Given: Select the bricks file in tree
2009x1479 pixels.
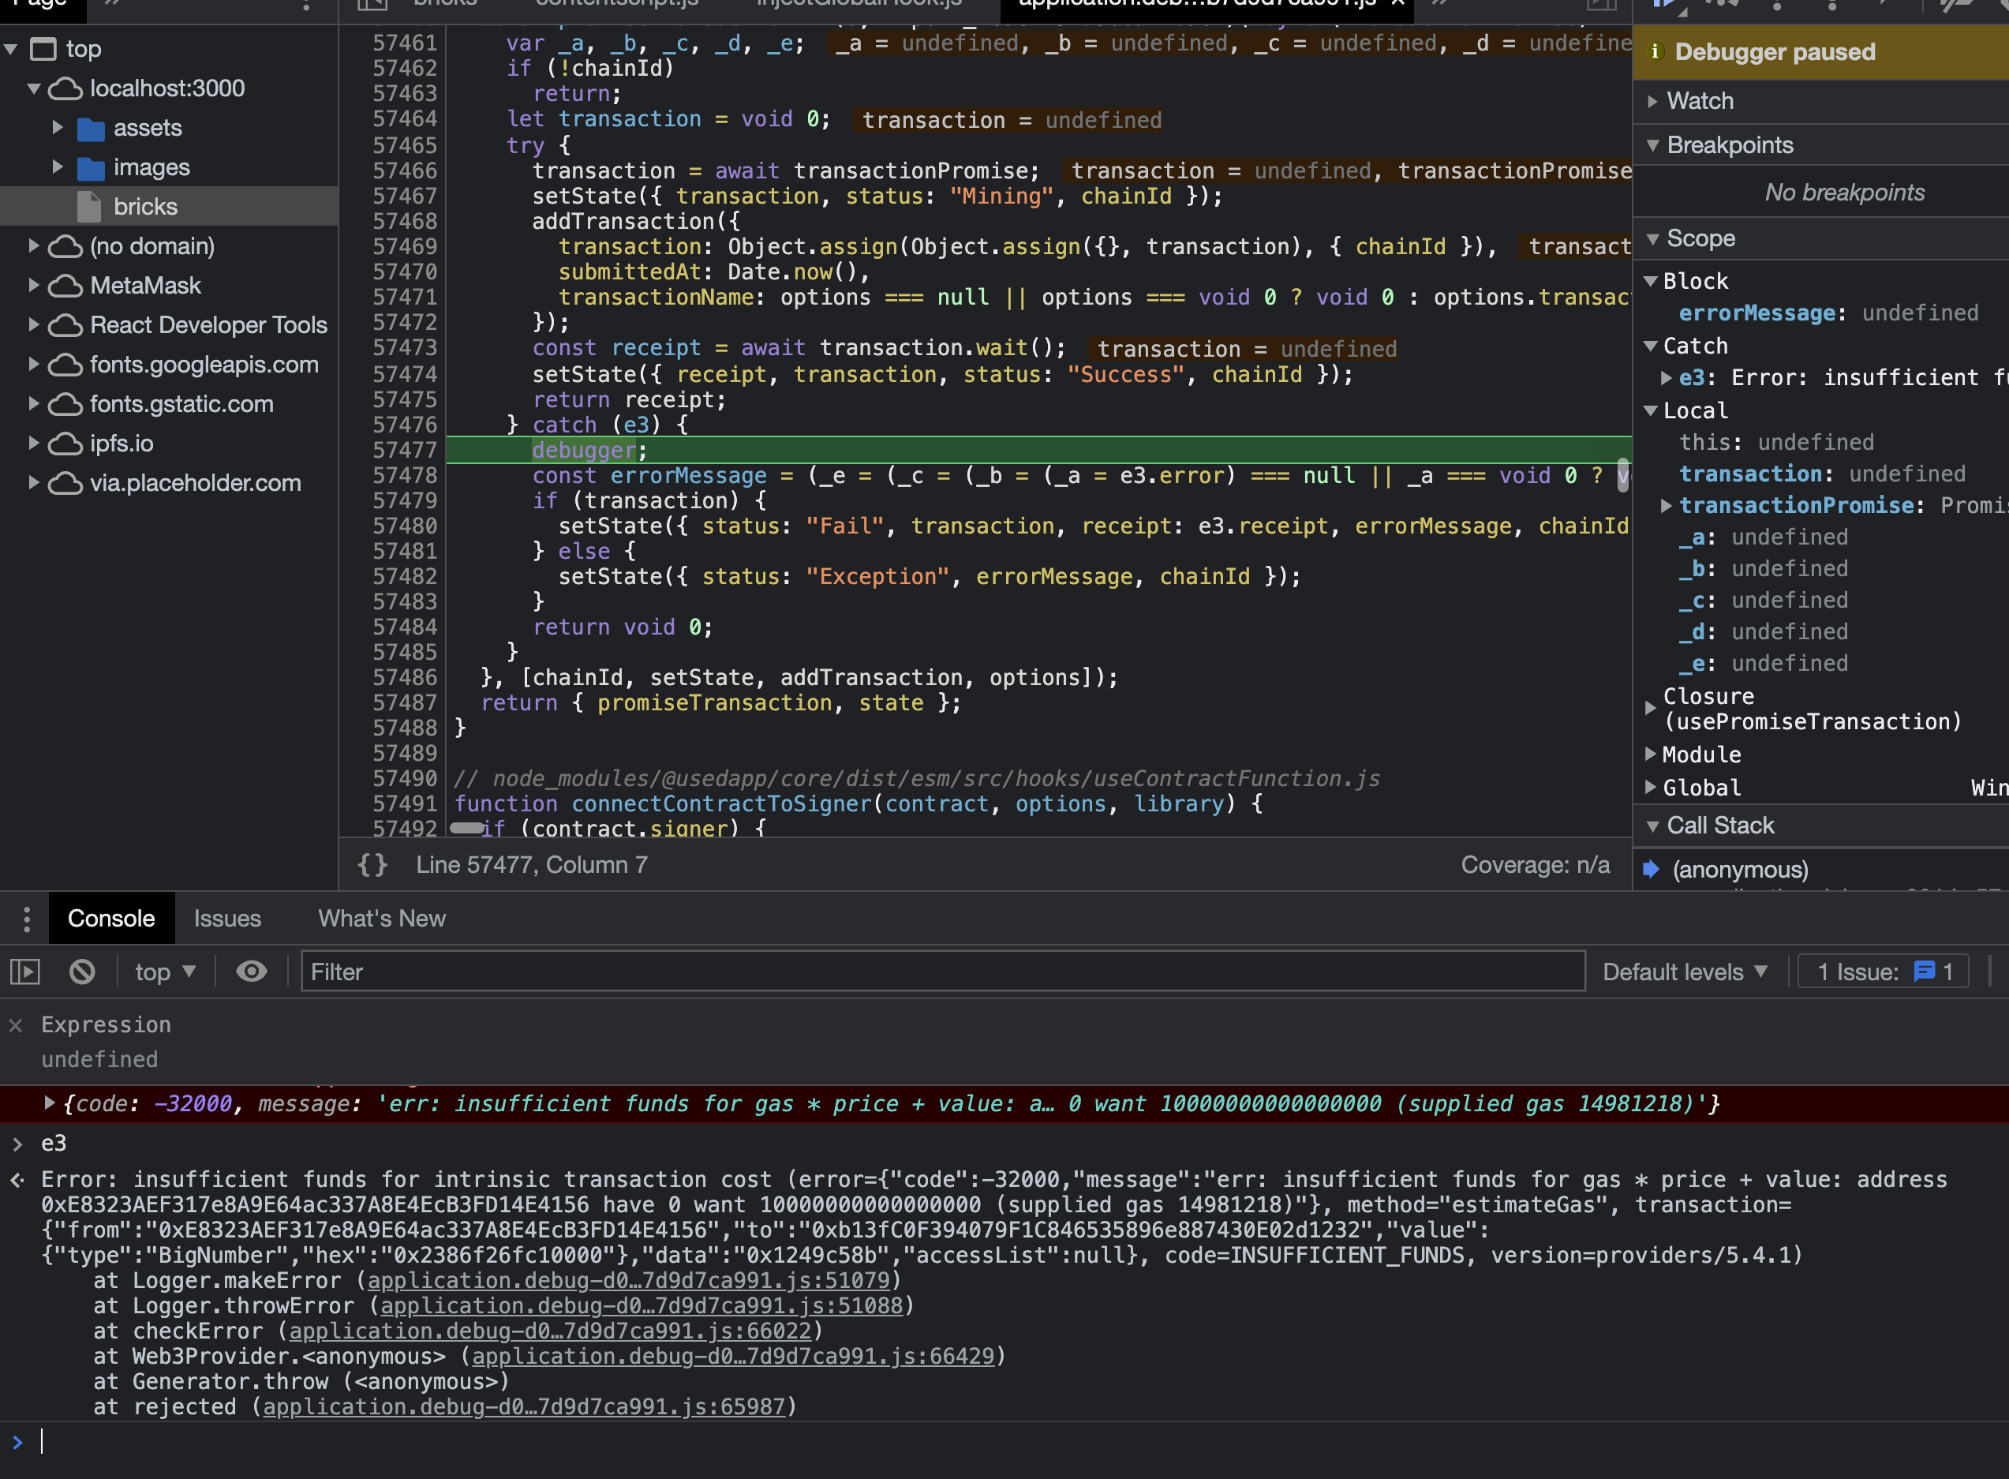Looking at the screenshot, I should [145, 207].
